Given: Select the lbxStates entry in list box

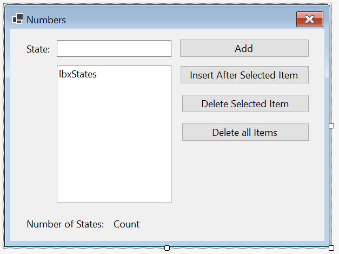Looking at the screenshot, I should point(78,74).
